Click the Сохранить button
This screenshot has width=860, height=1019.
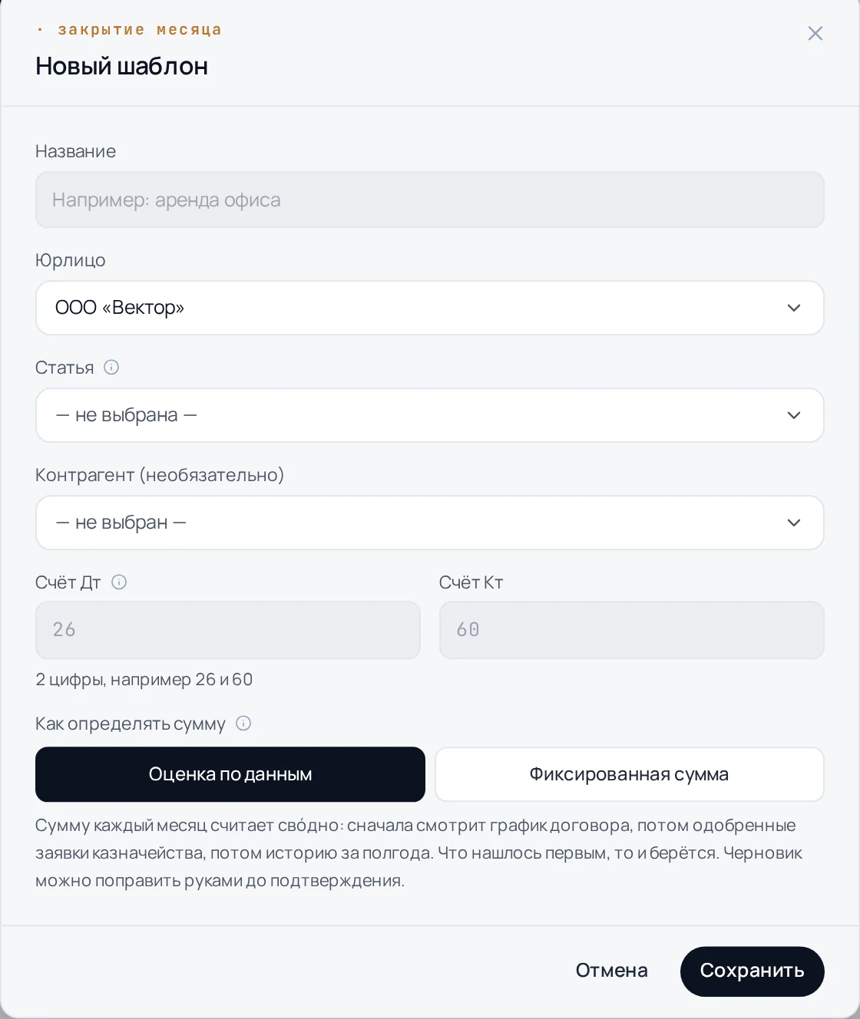click(x=752, y=971)
